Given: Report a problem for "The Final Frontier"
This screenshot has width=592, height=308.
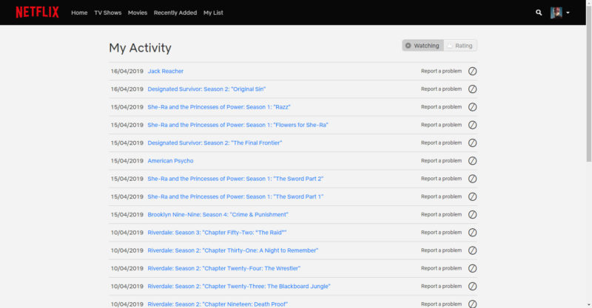Looking at the screenshot, I should pos(441,143).
